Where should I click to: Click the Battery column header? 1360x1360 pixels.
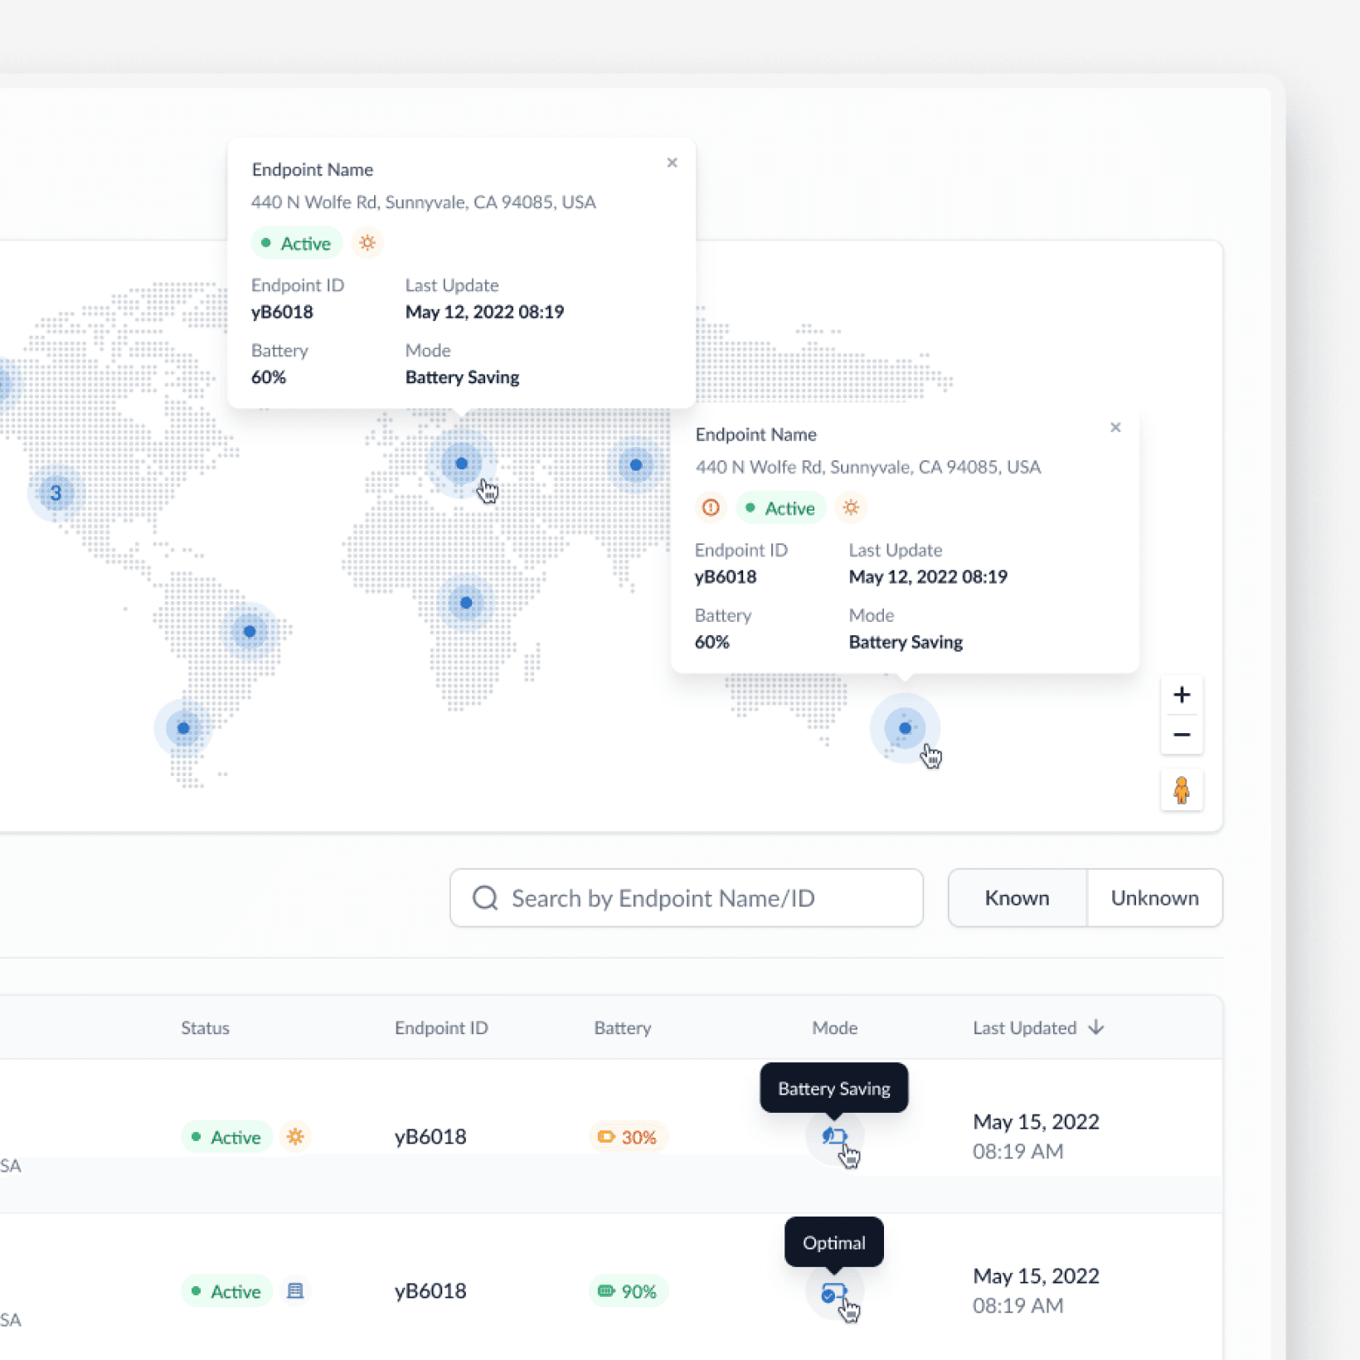623,1027
